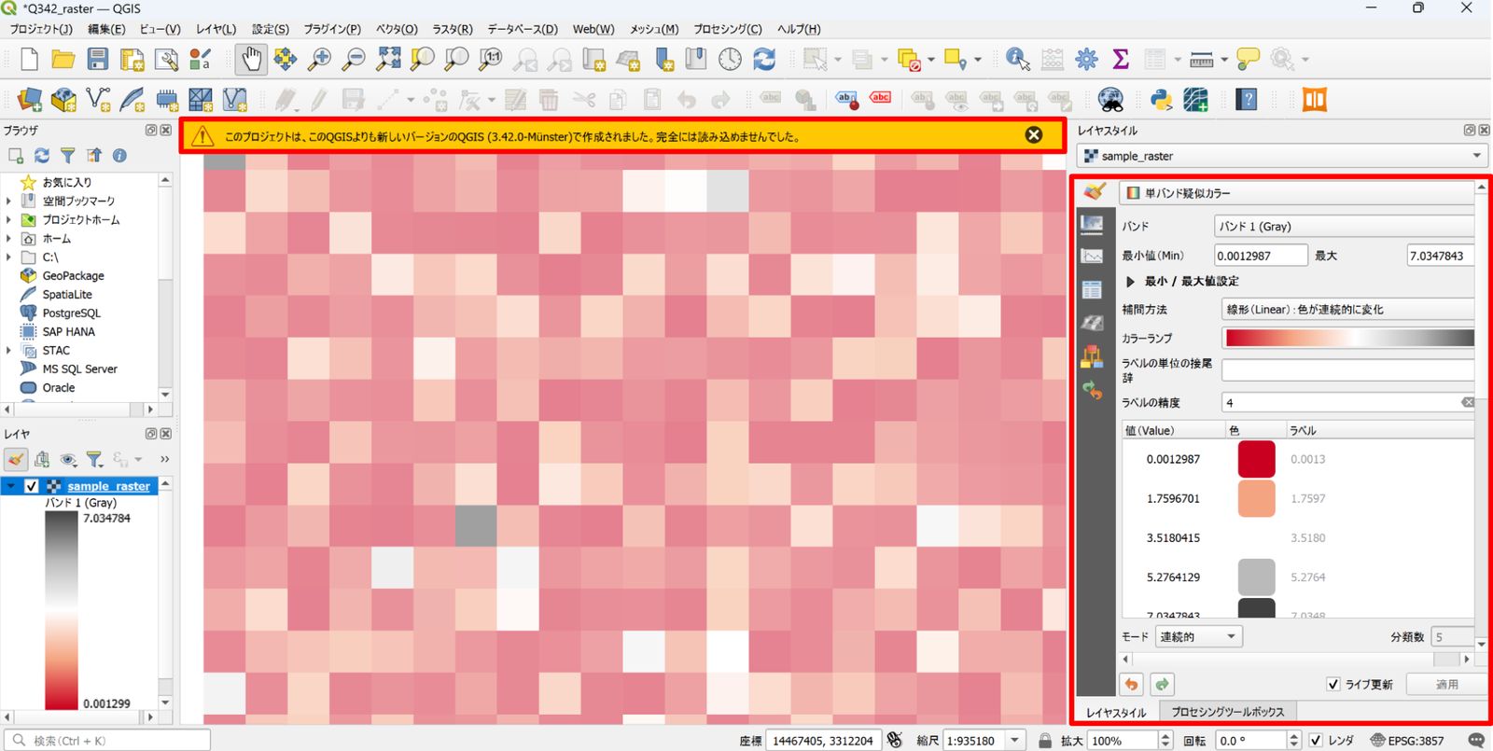Image resolution: width=1493 pixels, height=751 pixels.
Task: Save the project with the floppy disk icon
Action: pyautogui.click(x=98, y=60)
